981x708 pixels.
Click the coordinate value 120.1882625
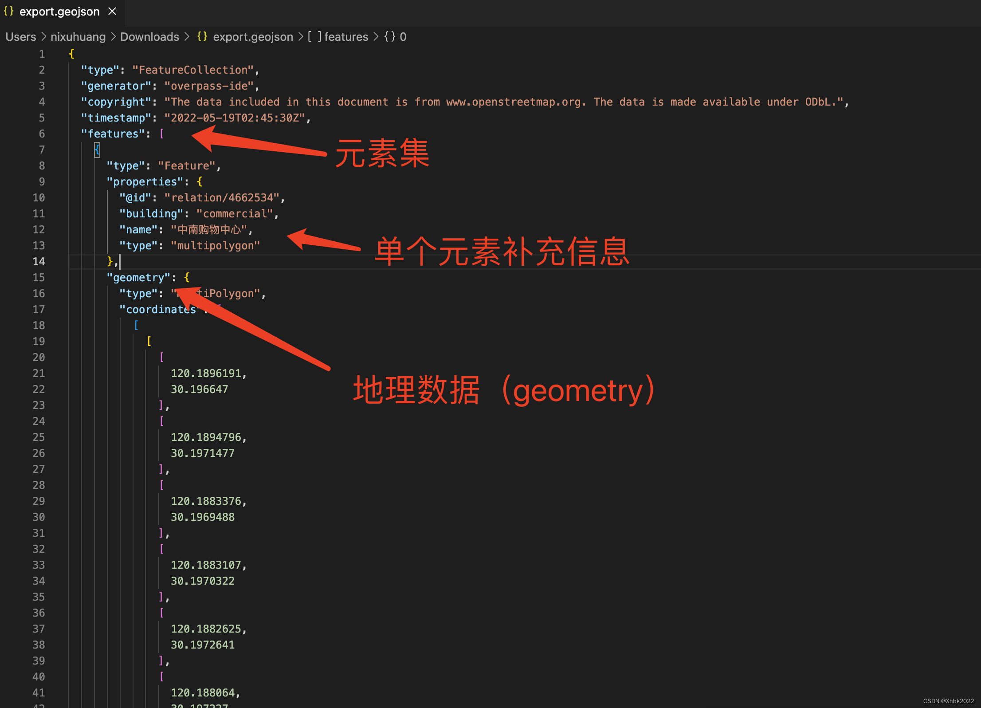point(206,629)
